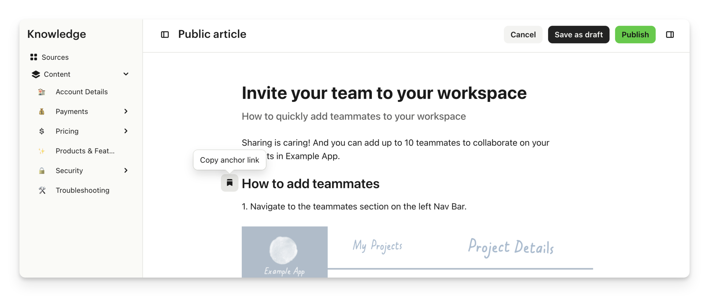Click the Save as draft button
The image size is (709, 297).
[578, 34]
